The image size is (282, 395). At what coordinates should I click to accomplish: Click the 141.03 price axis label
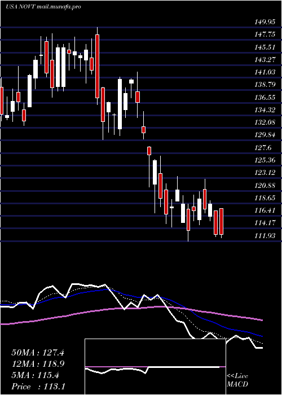265,72
